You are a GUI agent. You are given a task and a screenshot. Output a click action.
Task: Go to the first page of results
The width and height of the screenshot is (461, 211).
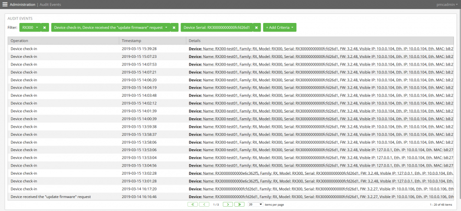point(192,204)
